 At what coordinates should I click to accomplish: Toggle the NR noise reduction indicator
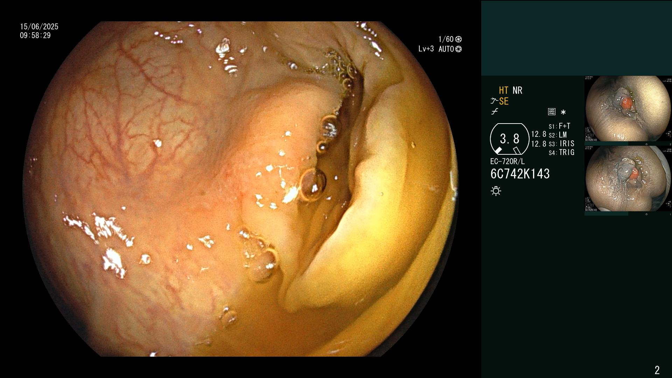pos(517,90)
